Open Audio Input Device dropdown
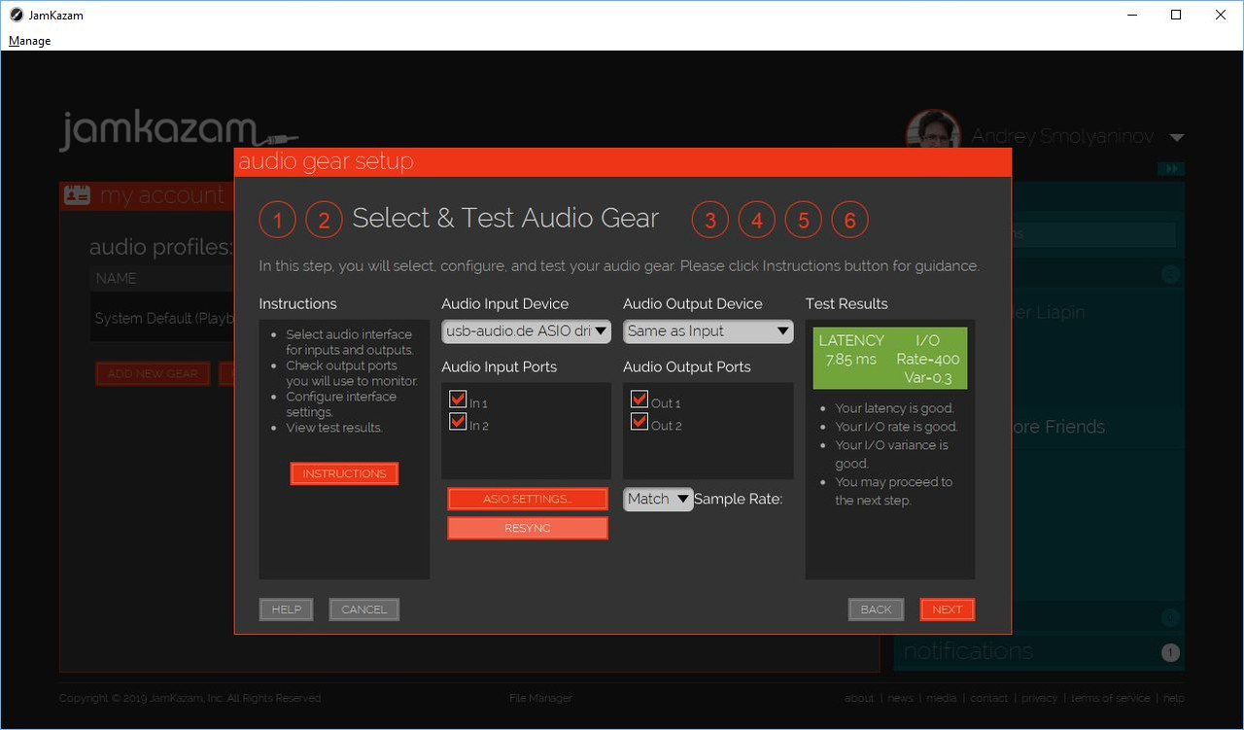 526,330
